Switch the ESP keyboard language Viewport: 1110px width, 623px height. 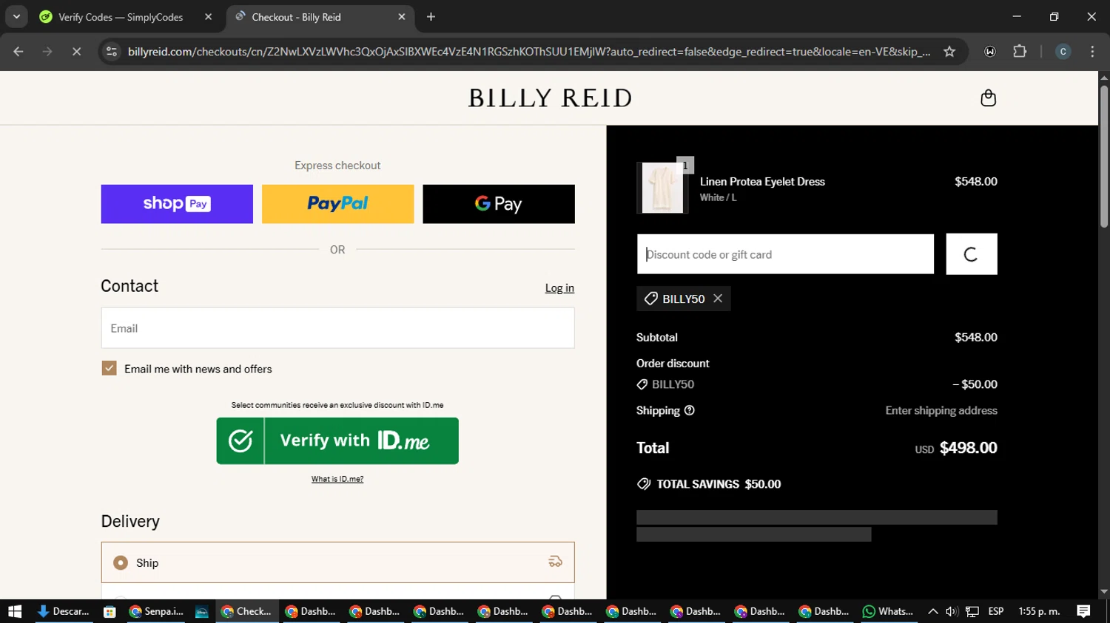[996, 611]
